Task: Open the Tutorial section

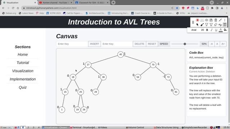Action: 23,63
